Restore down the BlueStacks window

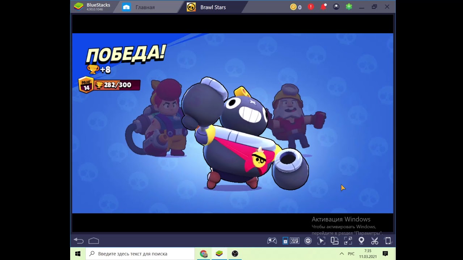(x=374, y=7)
